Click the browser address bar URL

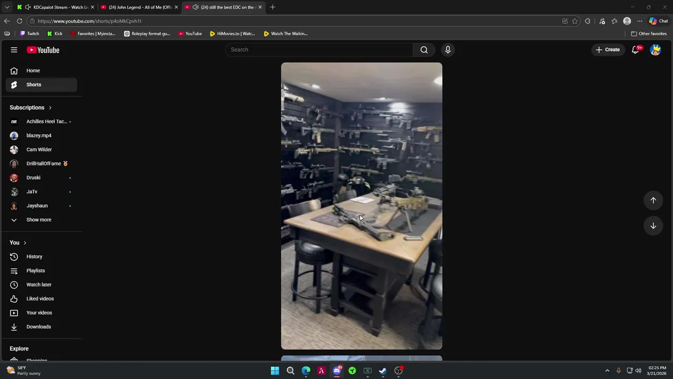pos(89,21)
